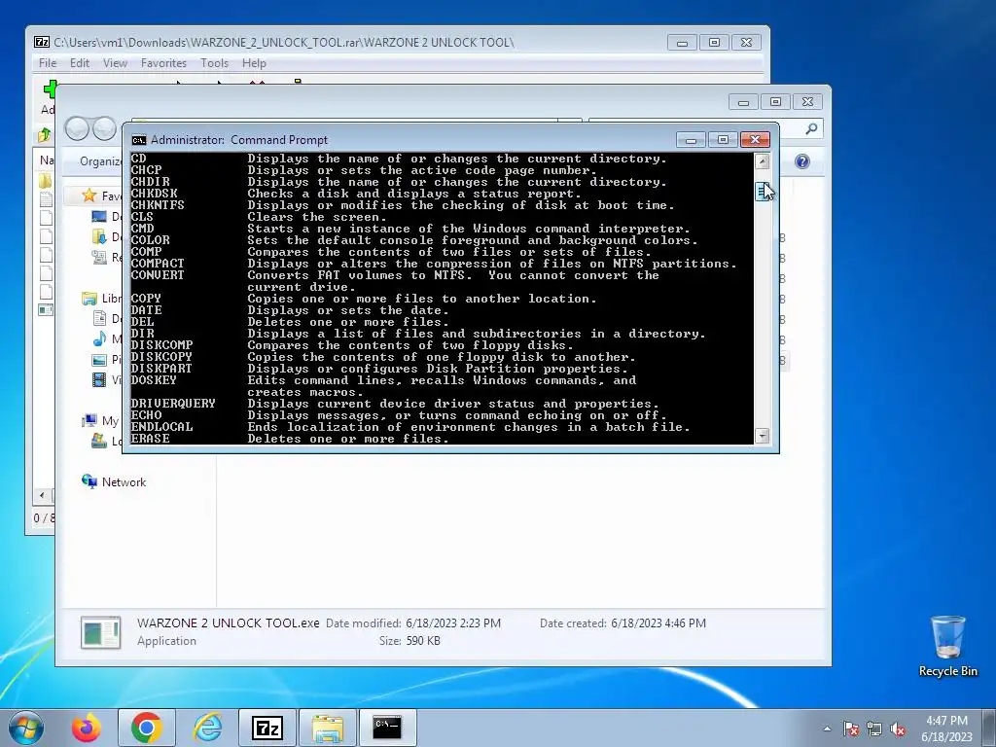Screen dimensions: 996x747
Task: Minimize the Command Prompt window
Action: (692, 140)
